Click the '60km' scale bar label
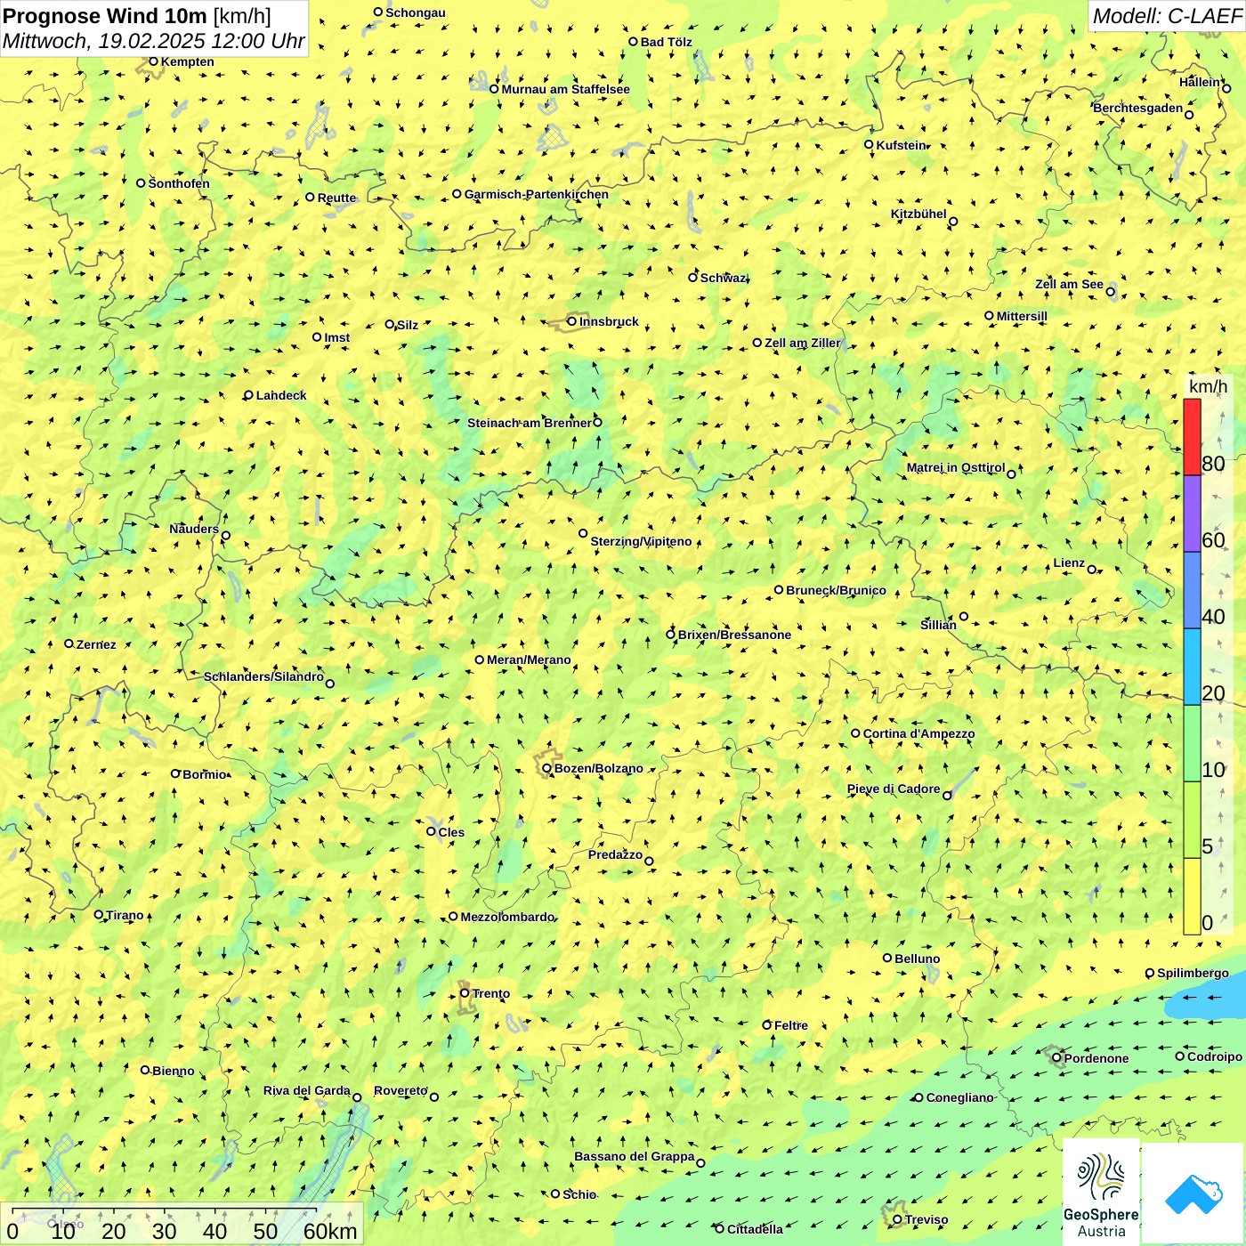This screenshot has width=1246, height=1246. 330,1231
